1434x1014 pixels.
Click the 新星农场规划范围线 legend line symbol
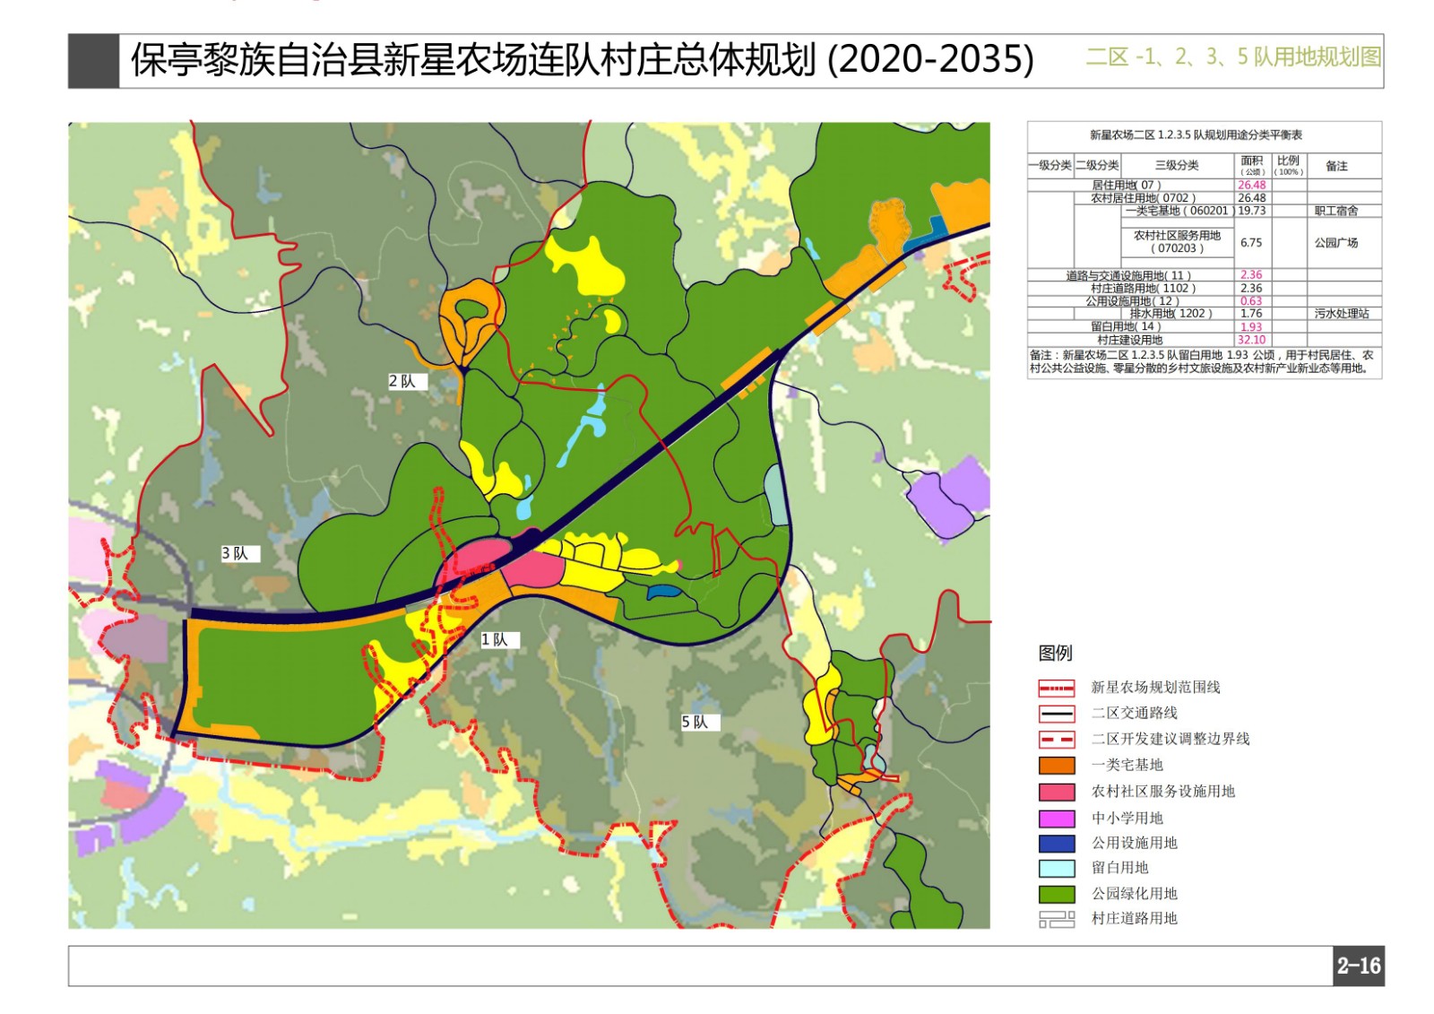point(1056,689)
